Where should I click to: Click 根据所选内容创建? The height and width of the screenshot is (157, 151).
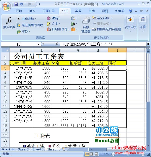pos(107,29)
